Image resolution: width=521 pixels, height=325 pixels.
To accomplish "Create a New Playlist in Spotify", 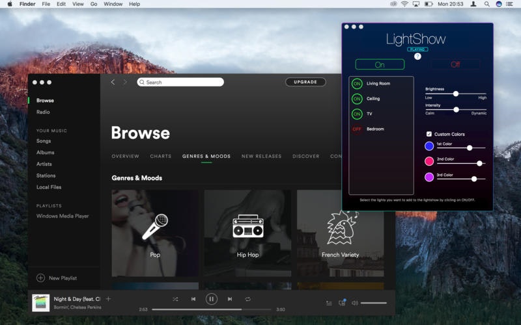I will [x=57, y=278].
